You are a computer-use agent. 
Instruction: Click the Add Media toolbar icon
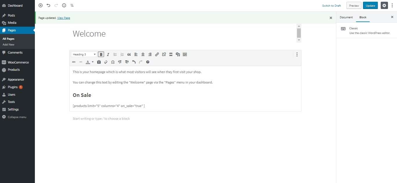(178, 54)
